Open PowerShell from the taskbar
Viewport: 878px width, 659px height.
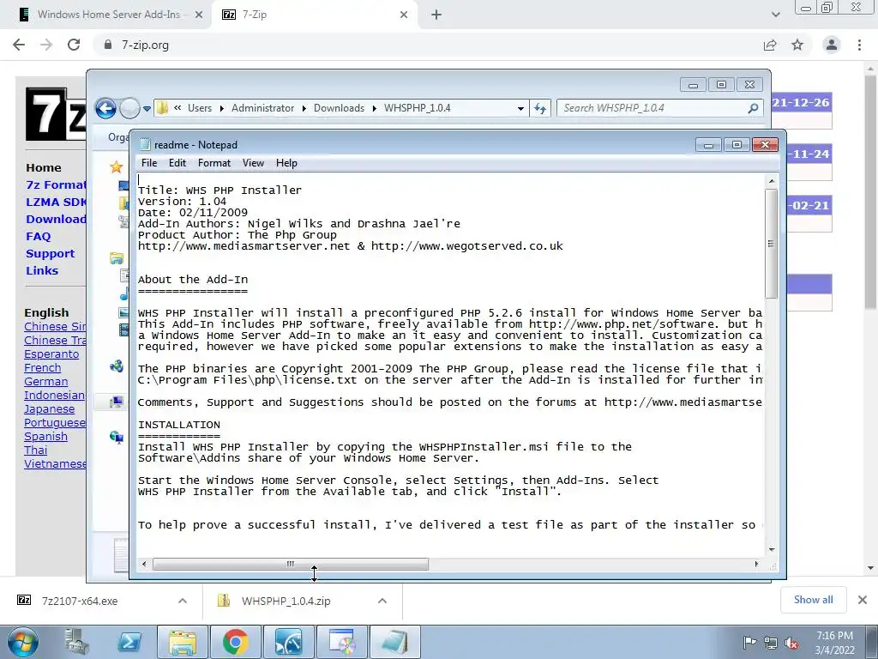point(129,642)
